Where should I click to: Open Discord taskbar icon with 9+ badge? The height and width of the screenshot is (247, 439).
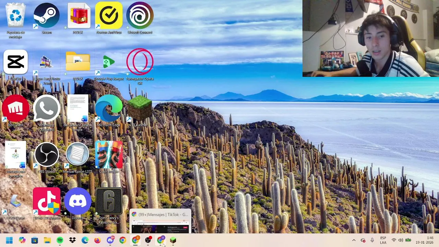click(110, 240)
